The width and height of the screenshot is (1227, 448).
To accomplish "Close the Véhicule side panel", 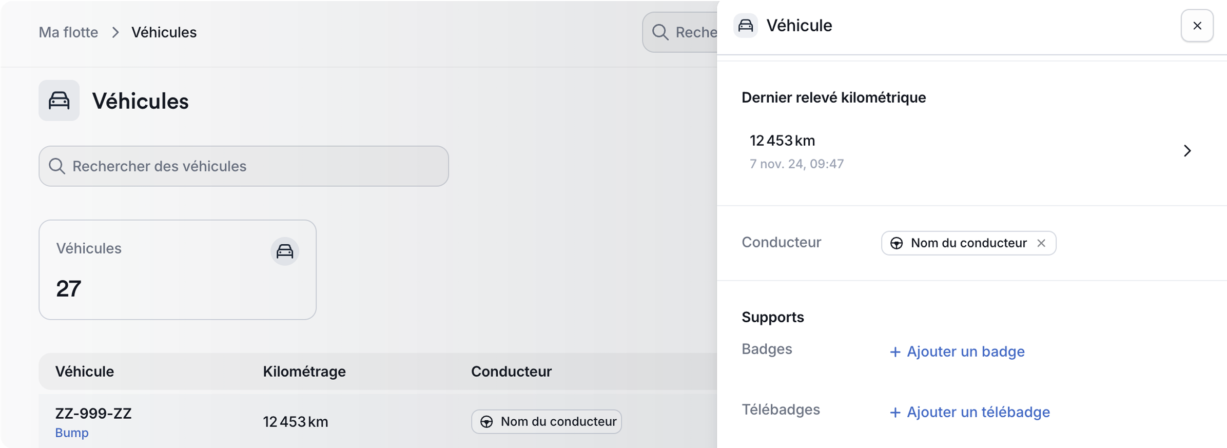I will pyautogui.click(x=1197, y=26).
